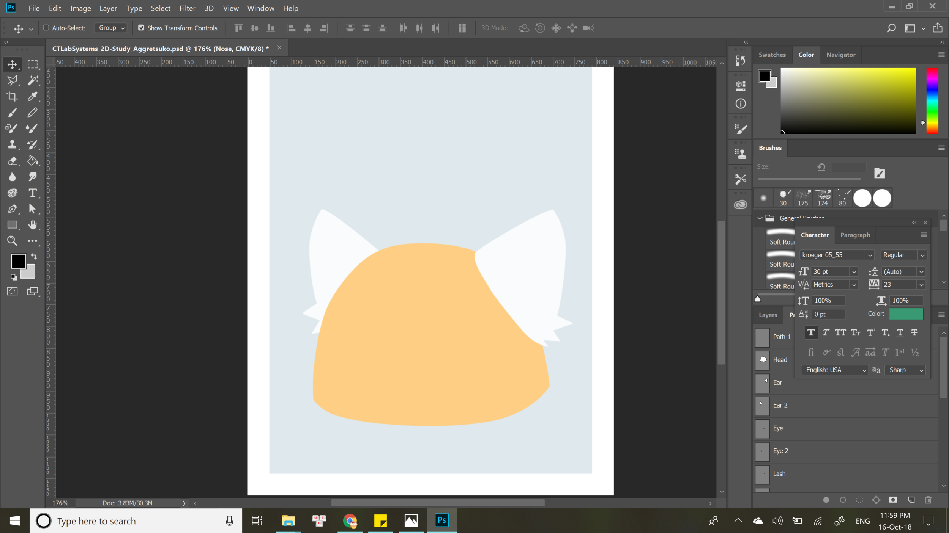Toggle Small Caps in Character panel

point(856,332)
